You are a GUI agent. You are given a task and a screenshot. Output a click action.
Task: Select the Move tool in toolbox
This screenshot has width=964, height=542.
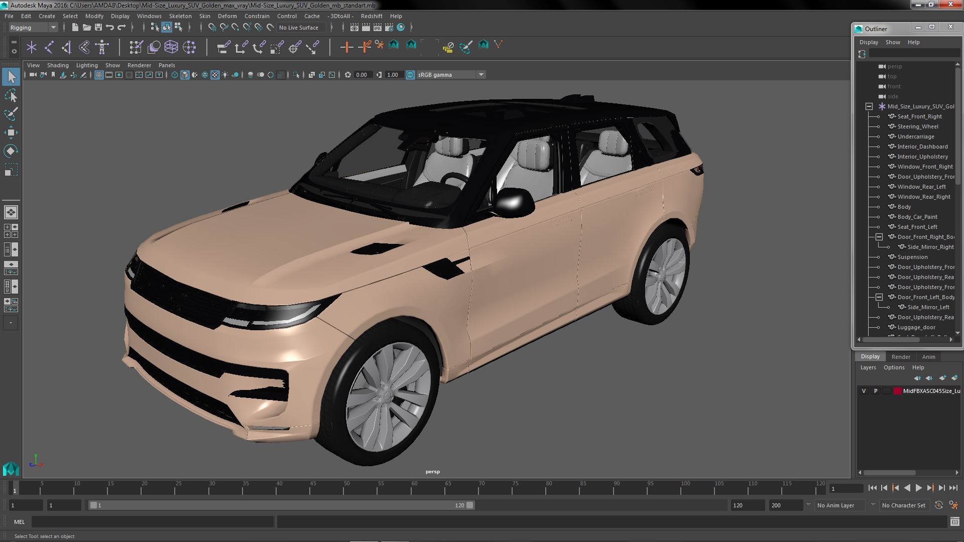coord(11,132)
